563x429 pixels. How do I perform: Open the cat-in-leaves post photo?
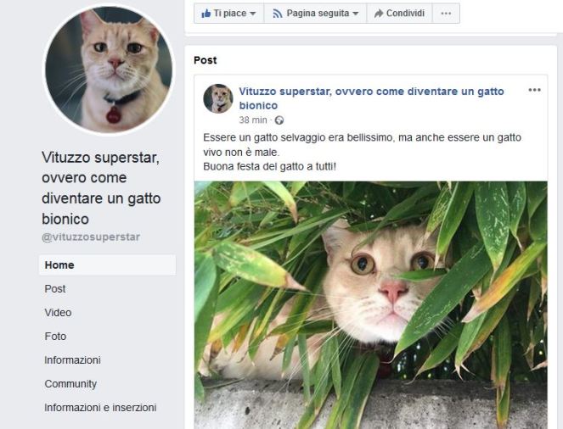[x=370, y=304]
